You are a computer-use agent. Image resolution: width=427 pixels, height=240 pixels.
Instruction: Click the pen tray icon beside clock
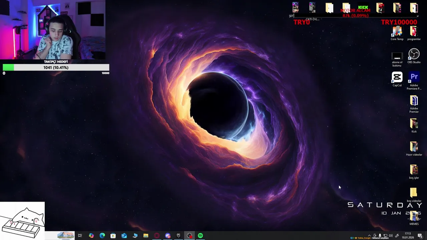click(x=397, y=236)
